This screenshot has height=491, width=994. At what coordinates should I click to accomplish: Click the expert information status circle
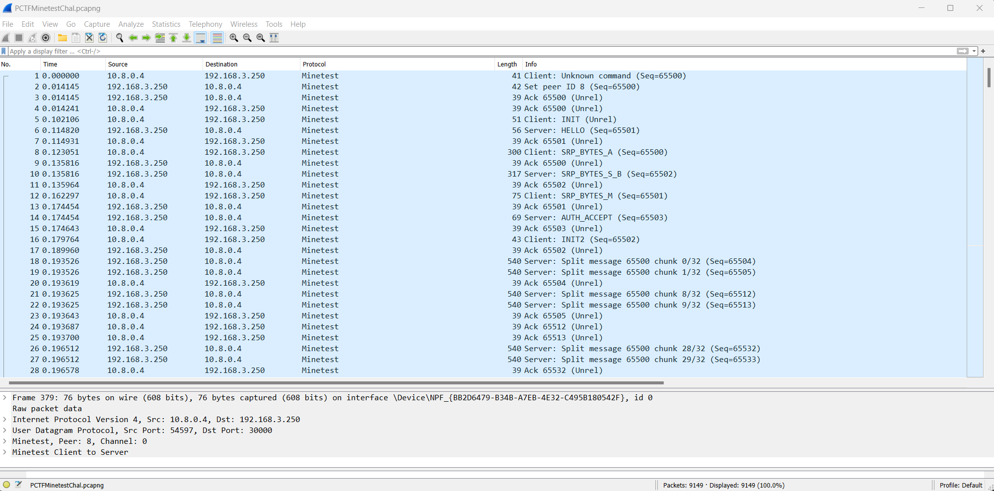click(6, 485)
